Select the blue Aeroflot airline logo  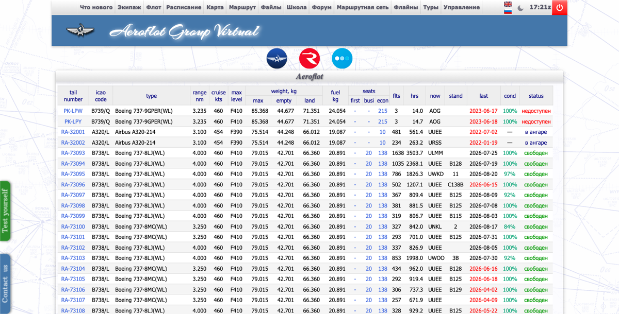pos(277,59)
